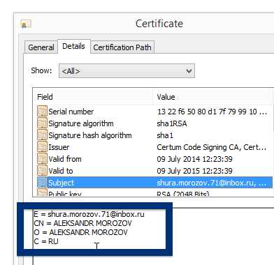Viewport: 274px width, 265px height.
Task: Click the value 09 July 2015 12:23:39
Action: click(x=194, y=171)
